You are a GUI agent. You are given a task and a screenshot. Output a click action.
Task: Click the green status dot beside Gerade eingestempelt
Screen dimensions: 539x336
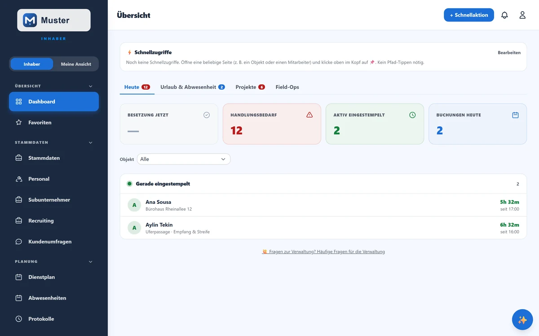[x=129, y=184]
